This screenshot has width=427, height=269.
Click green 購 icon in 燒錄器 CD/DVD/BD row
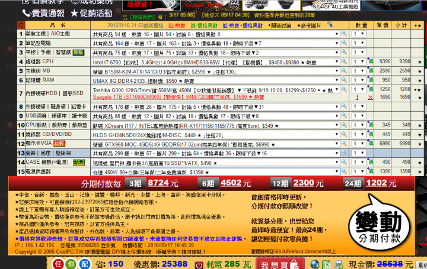pos(370,134)
